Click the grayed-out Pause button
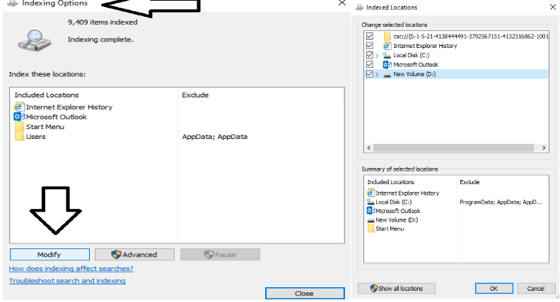Screen dimensions: 560x302 (220, 255)
